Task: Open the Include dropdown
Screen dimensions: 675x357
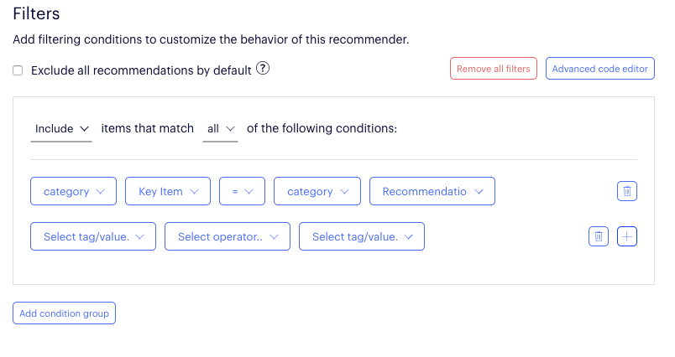Action: pos(61,129)
